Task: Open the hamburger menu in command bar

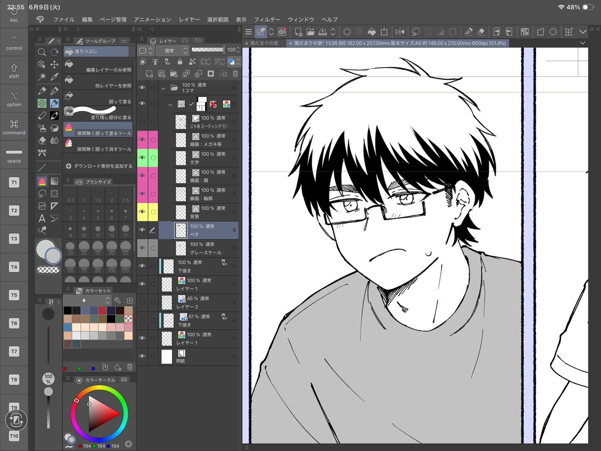Action: coord(249,32)
